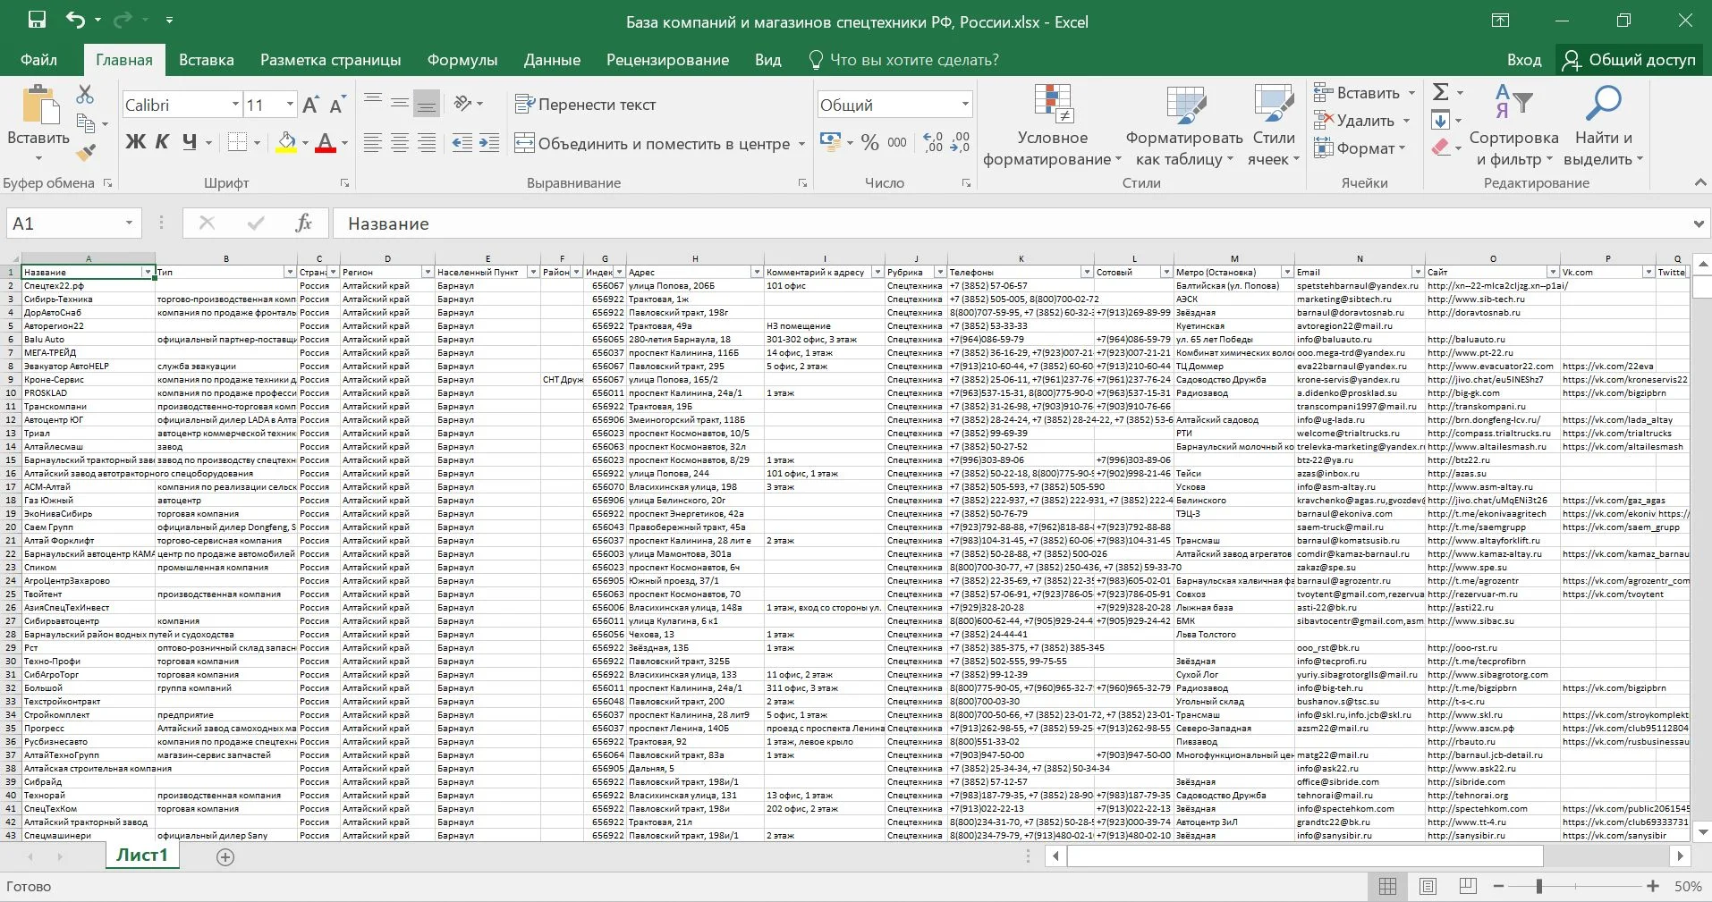Screen dimensions: 1712x902
Task: Click the Общий доступ share button
Action: [x=1628, y=60]
